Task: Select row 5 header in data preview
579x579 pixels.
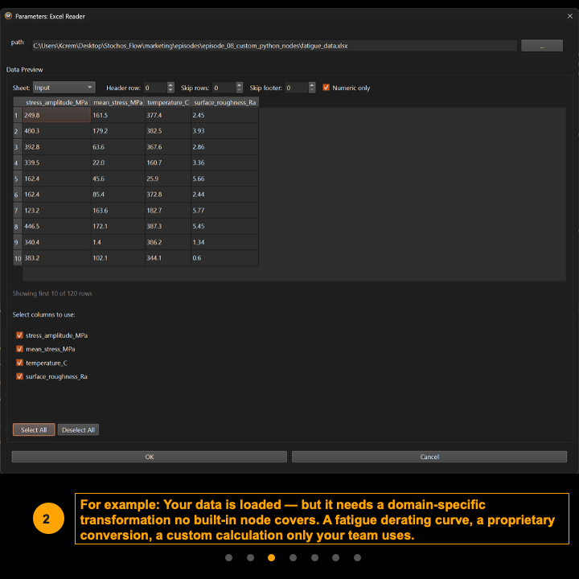Action: coord(16,179)
